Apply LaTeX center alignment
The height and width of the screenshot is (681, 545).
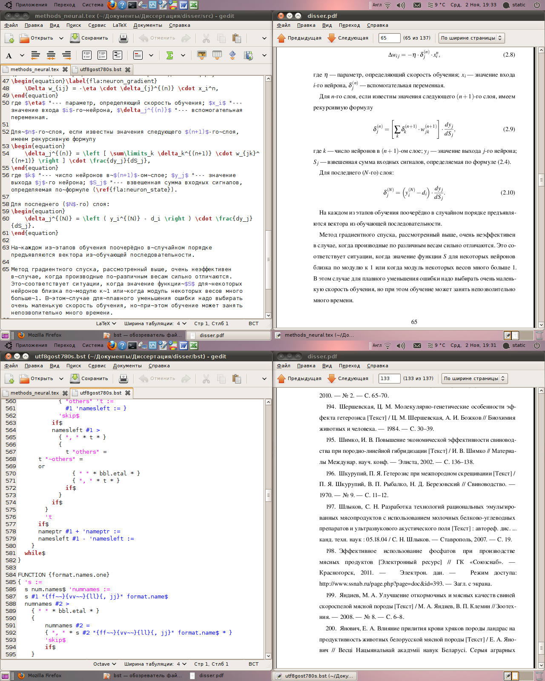pos(51,55)
